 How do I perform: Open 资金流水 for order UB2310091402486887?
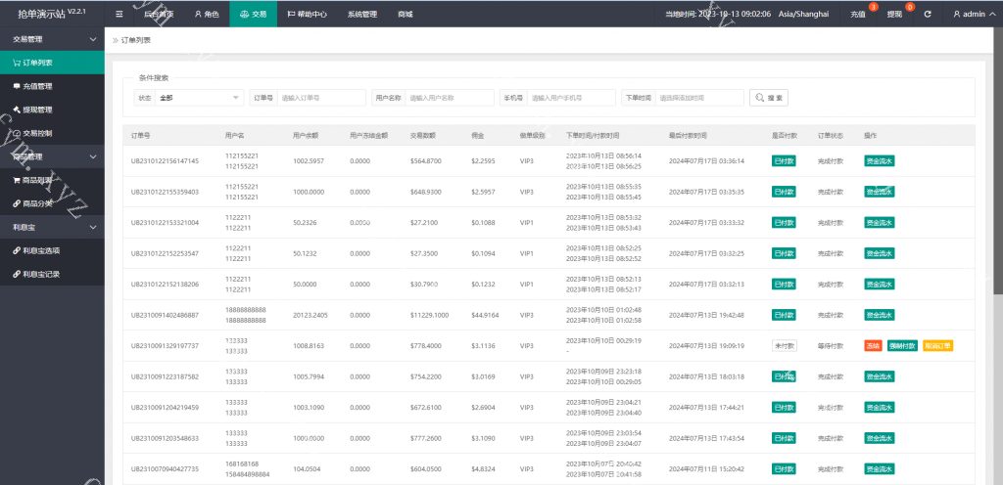pyautogui.click(x=880, y=315)
